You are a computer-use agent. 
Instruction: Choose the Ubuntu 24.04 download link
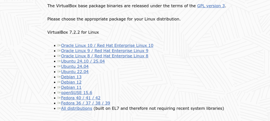click(x=75, y=66)
